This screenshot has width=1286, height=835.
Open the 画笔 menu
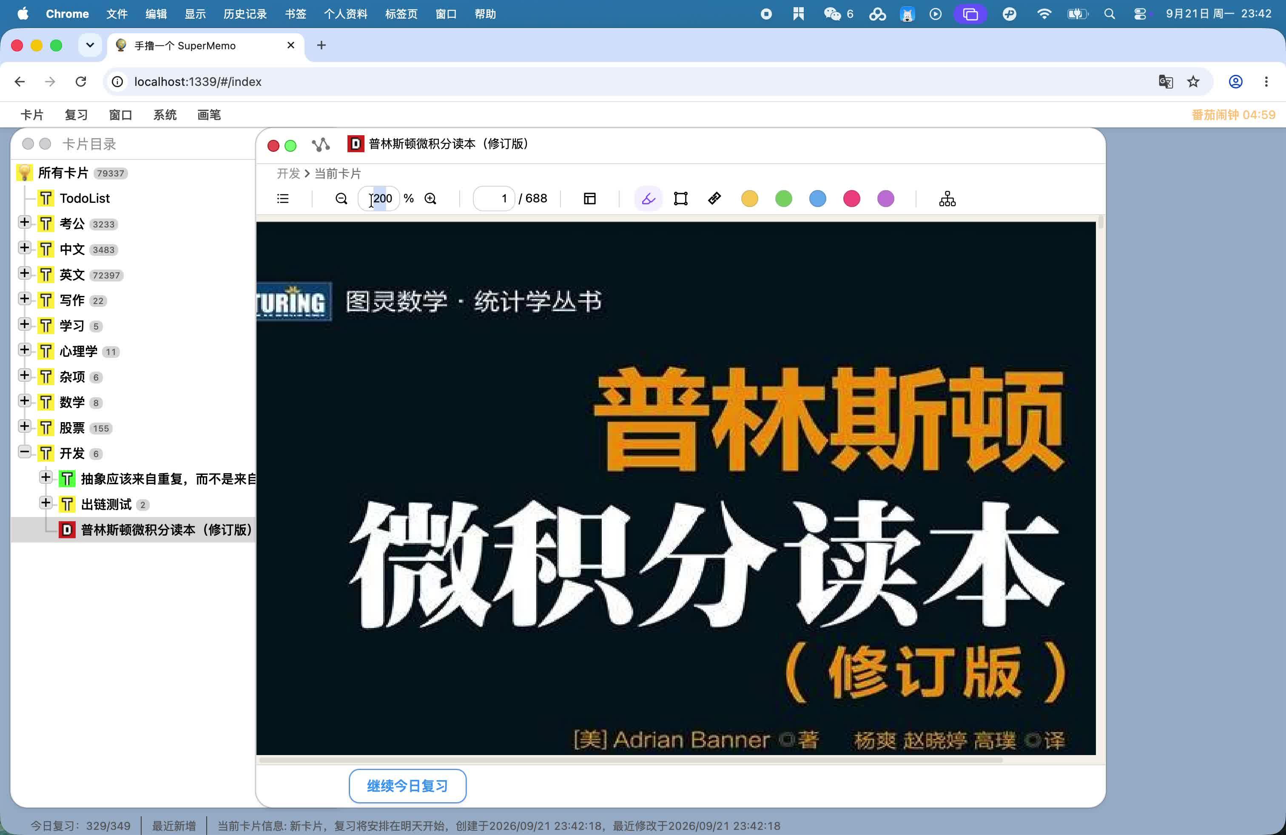coord(209,114)
